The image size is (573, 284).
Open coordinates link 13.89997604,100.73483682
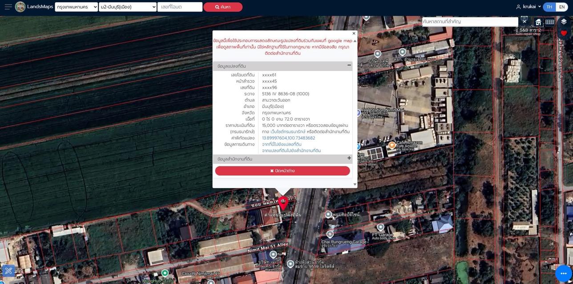tap(288, 138)
